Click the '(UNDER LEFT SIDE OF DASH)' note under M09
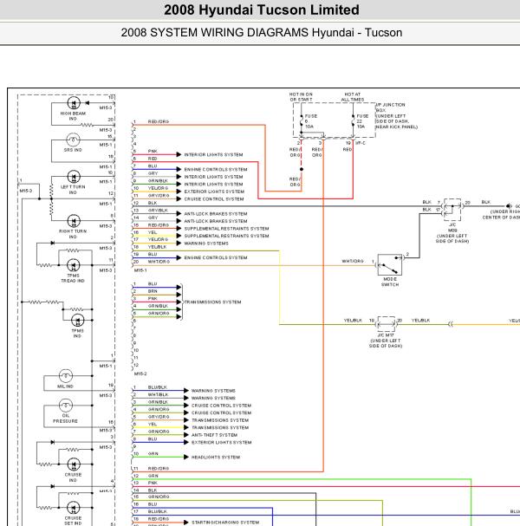 452,238
